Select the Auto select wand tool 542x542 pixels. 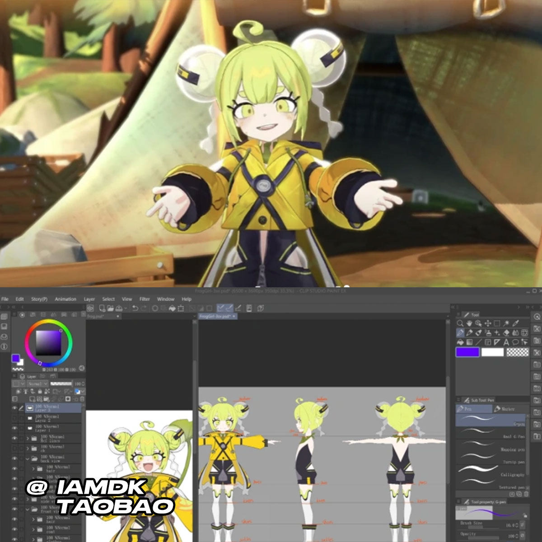click(506, 323)
